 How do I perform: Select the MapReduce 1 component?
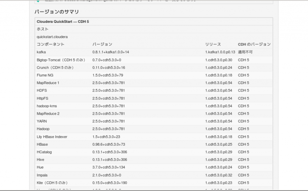coord(48,83)
